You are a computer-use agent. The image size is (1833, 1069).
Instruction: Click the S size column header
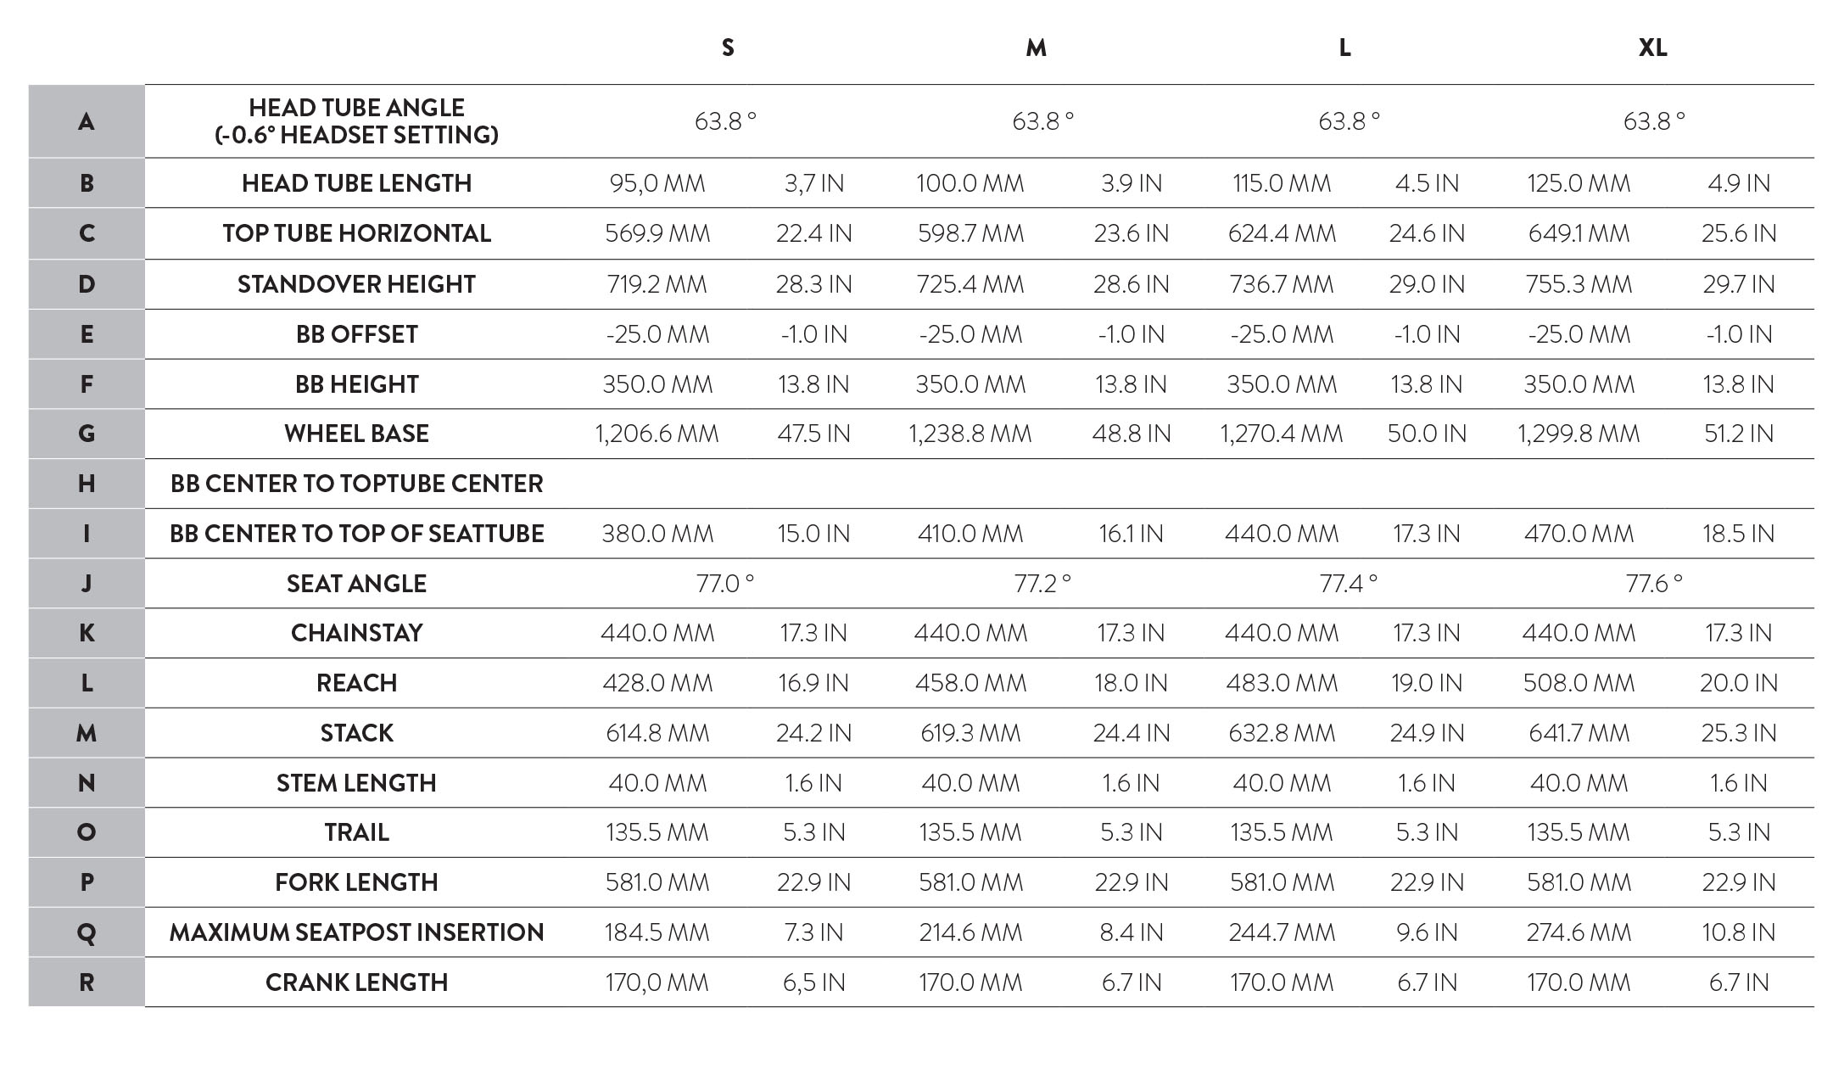click(x=728, y=48)
